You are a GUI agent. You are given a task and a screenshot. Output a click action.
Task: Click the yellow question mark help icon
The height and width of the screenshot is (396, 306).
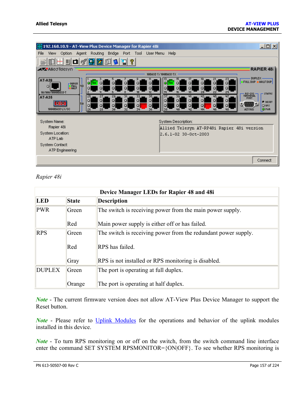coord(132,62)
